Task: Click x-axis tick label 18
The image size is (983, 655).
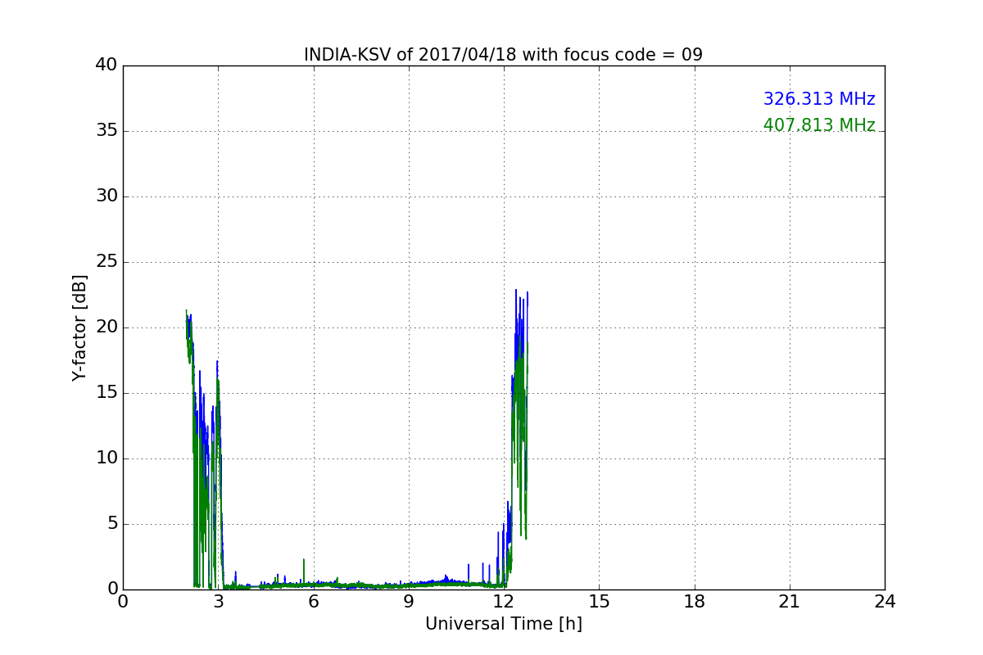Action: click(695, 602)
